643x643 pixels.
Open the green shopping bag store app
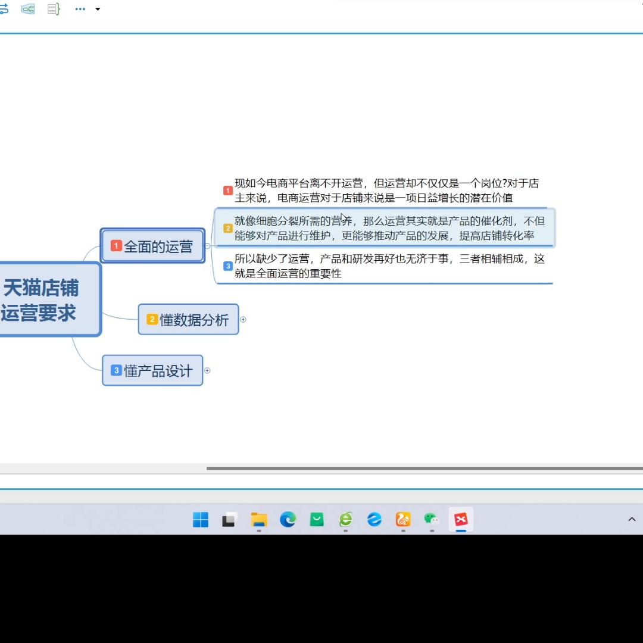click(x=317, y=520)
